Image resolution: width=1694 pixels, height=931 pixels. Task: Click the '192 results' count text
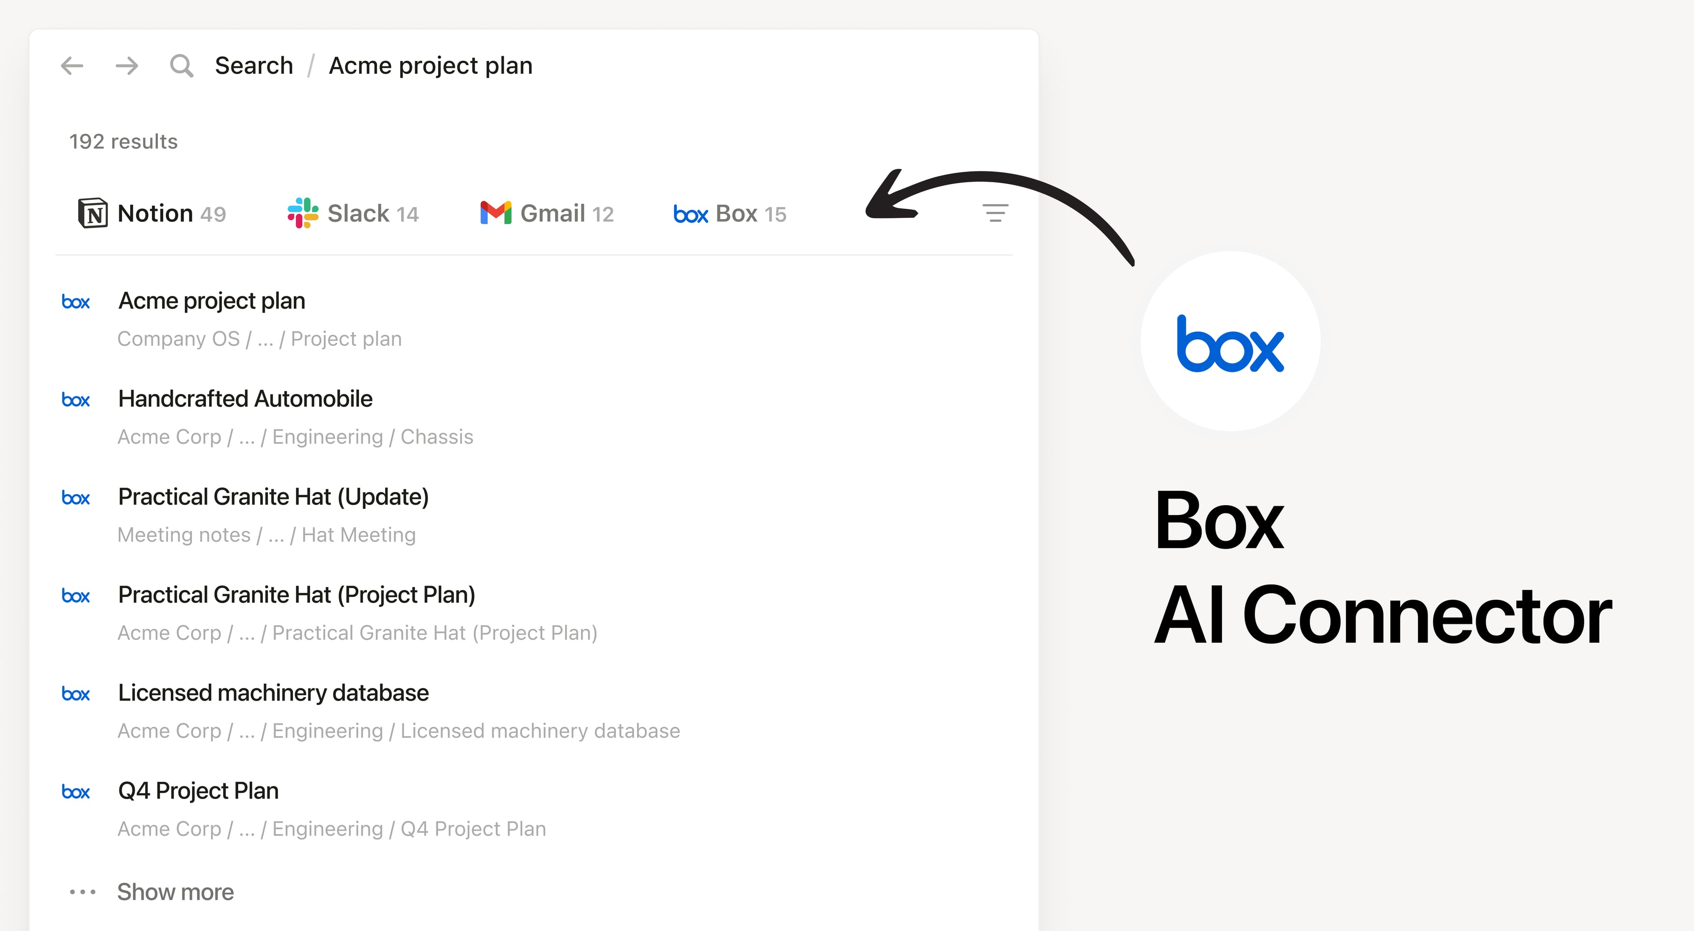[124, 142]
